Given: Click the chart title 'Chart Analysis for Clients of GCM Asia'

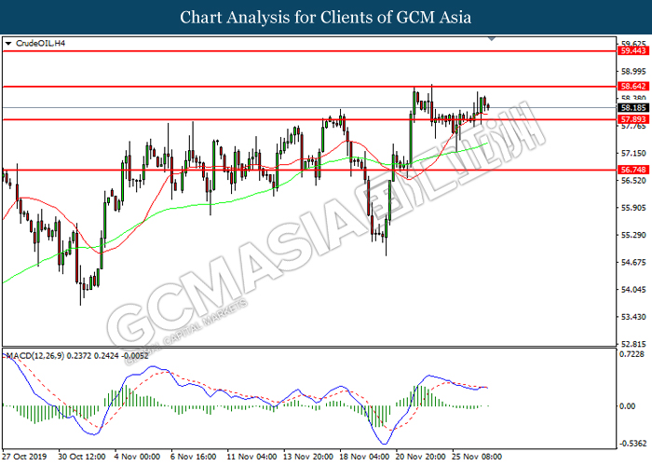Looking at the screenshot, I should [x=325, y=18].
